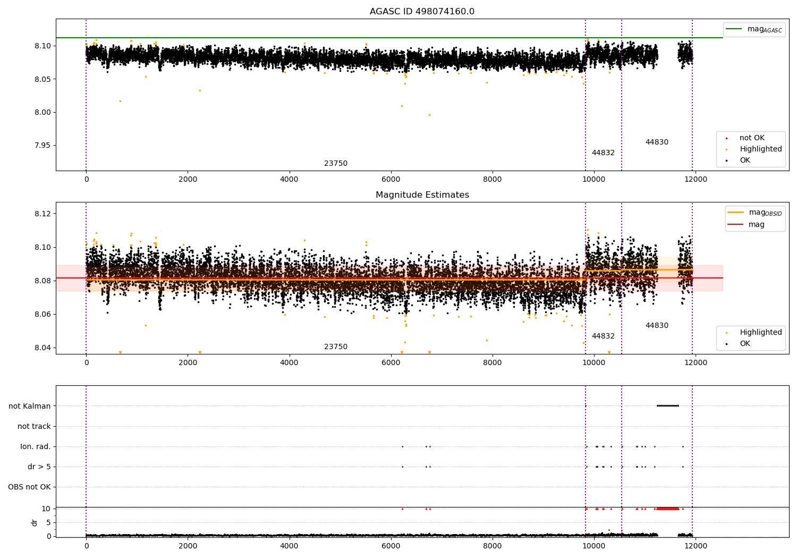Click the 'not track' row label

pyautogui.click(x=34, y=427)
